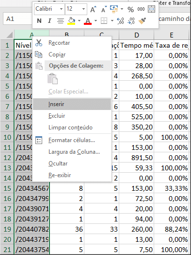
Task: Click cell containing 33,33%
Action: pyautogui.click(x=172, y=188)
